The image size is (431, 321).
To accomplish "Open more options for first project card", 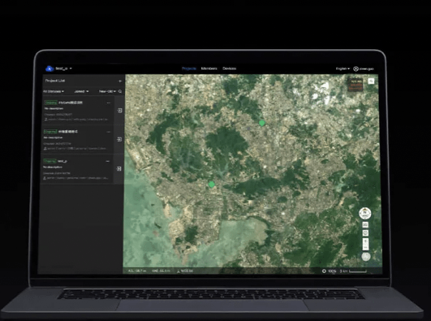I will click(108, 103).
